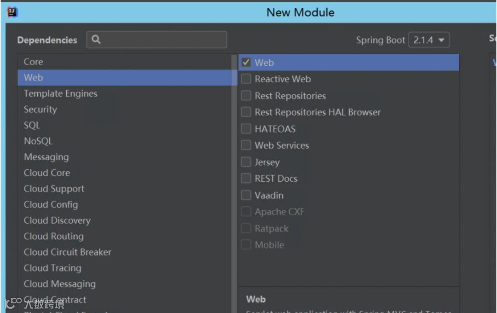Select the Cloud Support category

tap(125, 189)
